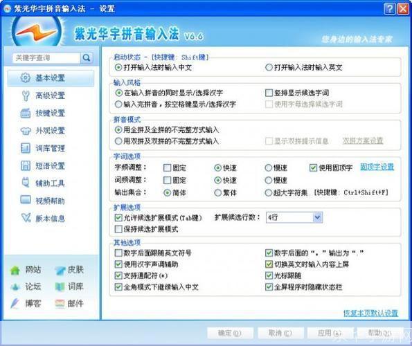Click the 词库 book icon
Screen dimensions: 412x346
(60, 286)
